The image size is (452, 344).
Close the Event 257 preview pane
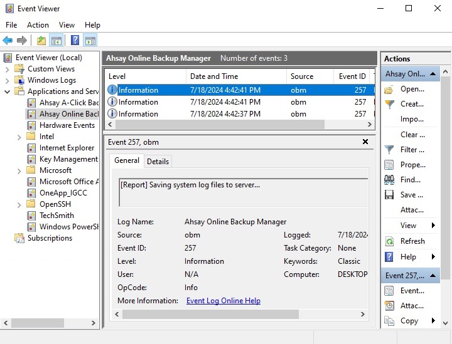(x=365, y=142)
